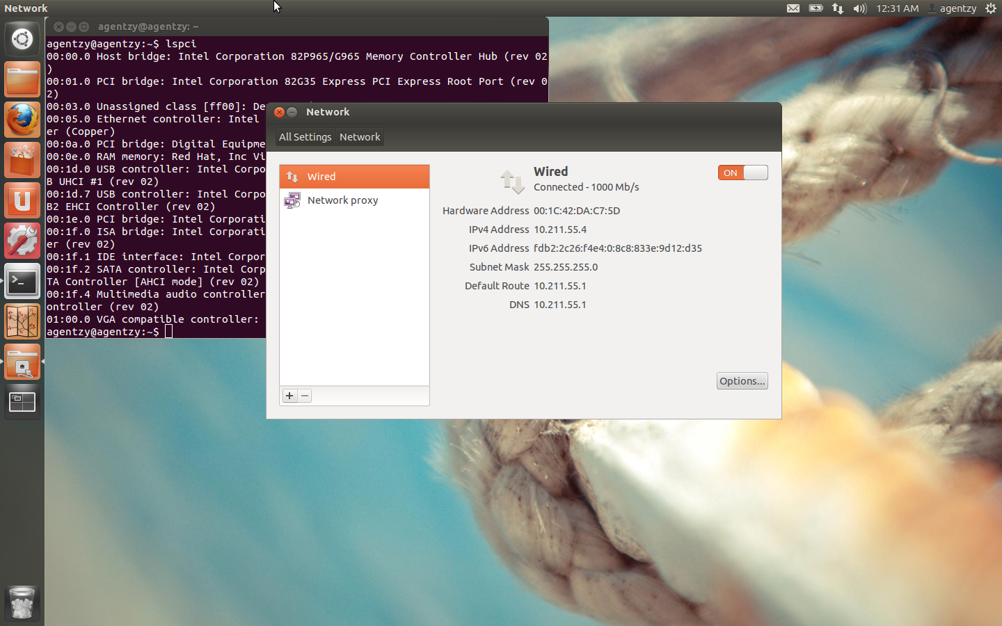Screen dimensions: 1002x626
Task: Click Connected - 1000 Mb/s status text
Action: point(586,187)
